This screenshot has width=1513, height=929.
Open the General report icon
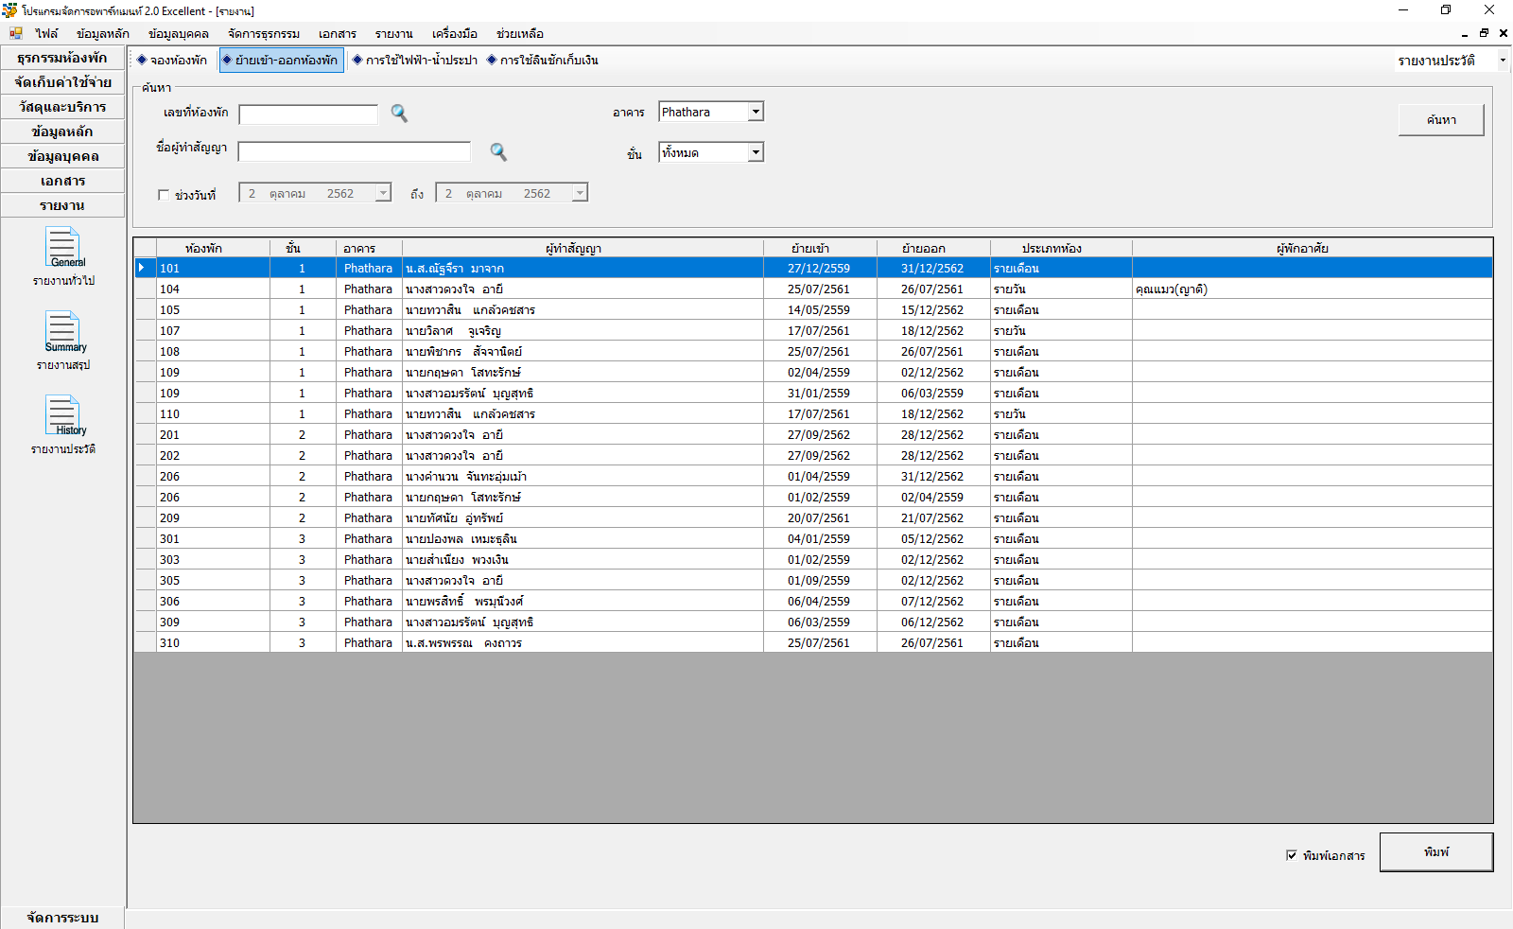[63, 248]
